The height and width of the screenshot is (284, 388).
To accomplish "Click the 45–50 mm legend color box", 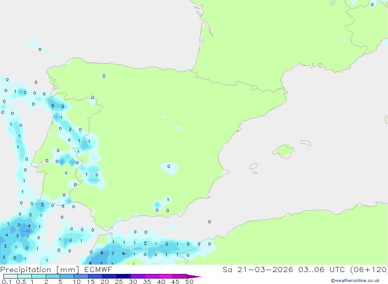I will pos(180,276).
